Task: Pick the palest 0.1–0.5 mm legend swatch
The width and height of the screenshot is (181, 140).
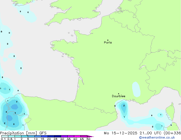Action: 5,136
